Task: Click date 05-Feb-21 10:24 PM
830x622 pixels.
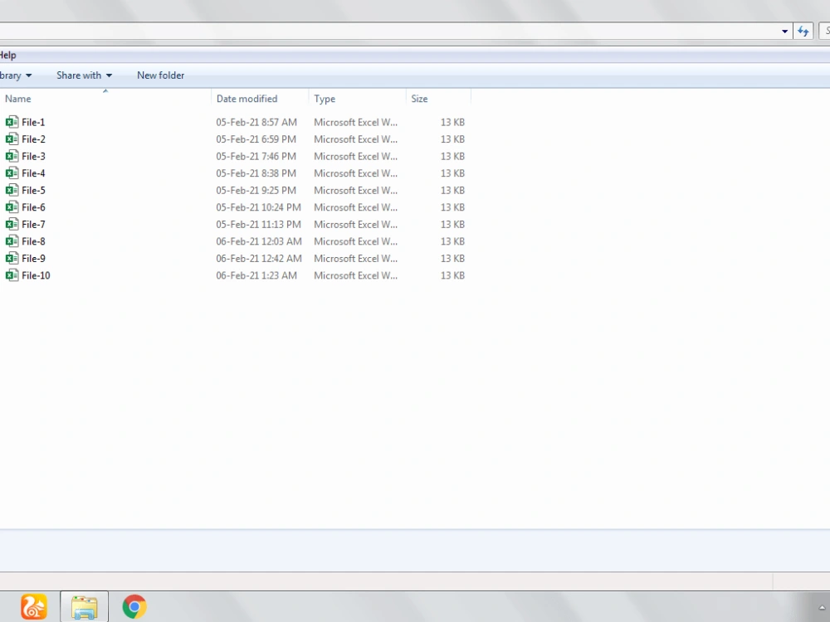Action: coord(258,207)
